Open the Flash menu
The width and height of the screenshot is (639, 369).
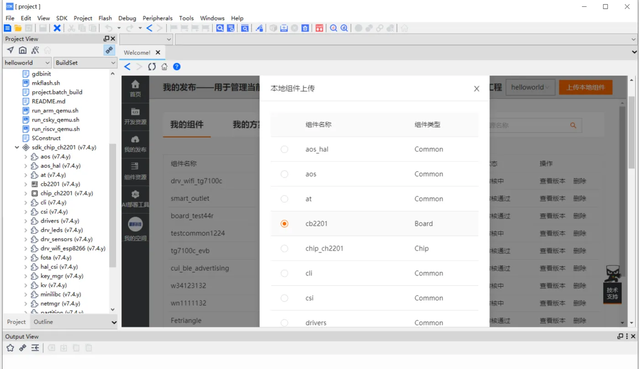tap(105, 18)
